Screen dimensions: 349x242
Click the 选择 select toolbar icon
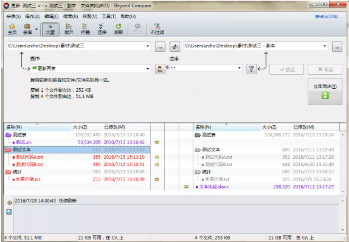[x=102, y=29]
